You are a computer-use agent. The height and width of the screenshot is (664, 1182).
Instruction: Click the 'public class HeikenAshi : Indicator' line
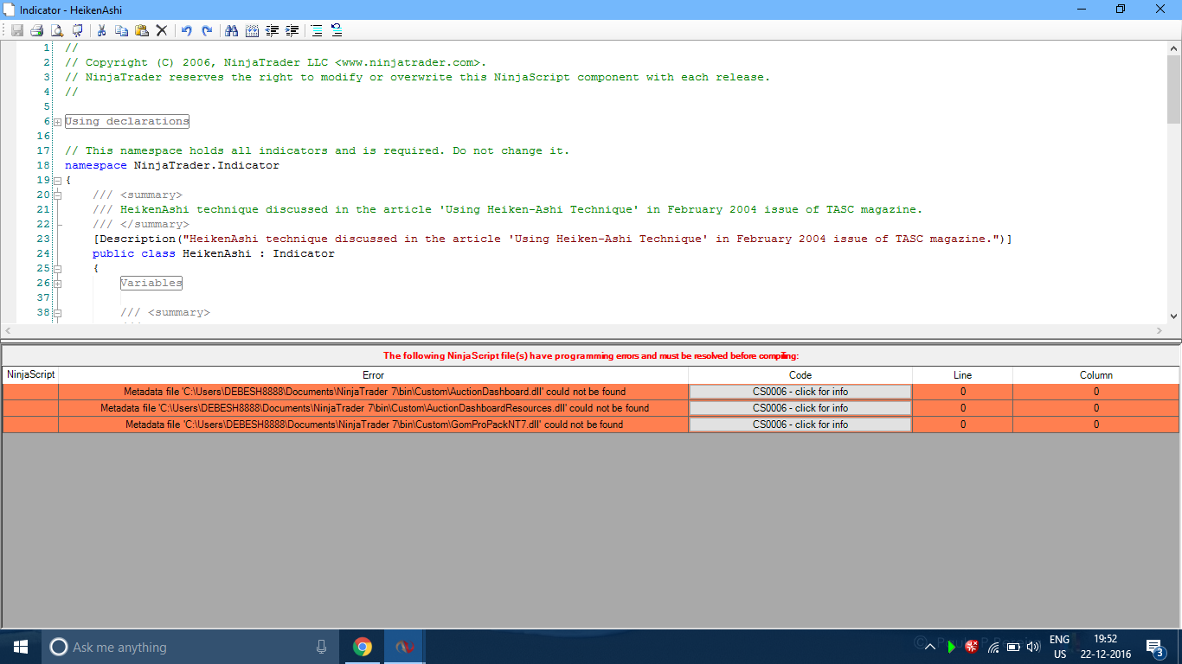(x=214, y=253)
